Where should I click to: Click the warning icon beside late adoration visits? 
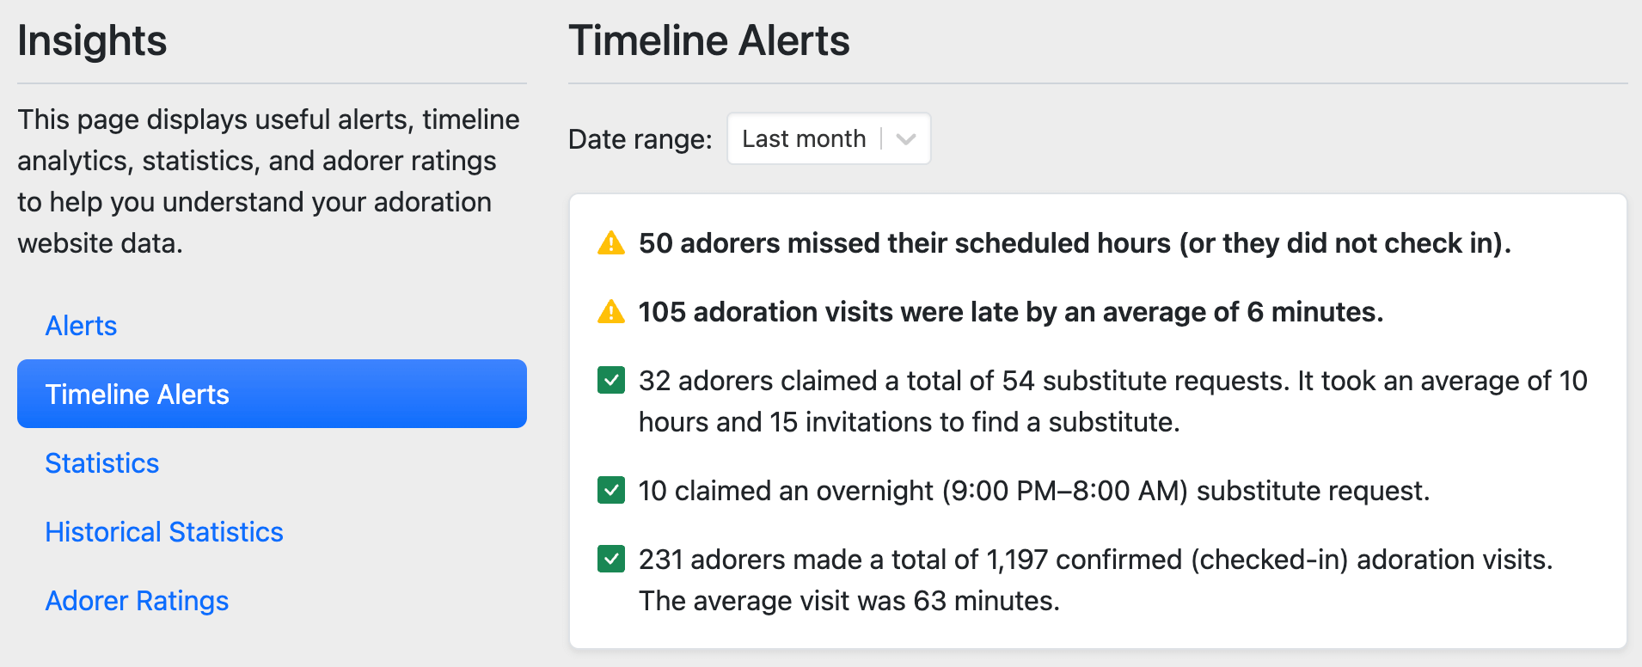[610, 312]
